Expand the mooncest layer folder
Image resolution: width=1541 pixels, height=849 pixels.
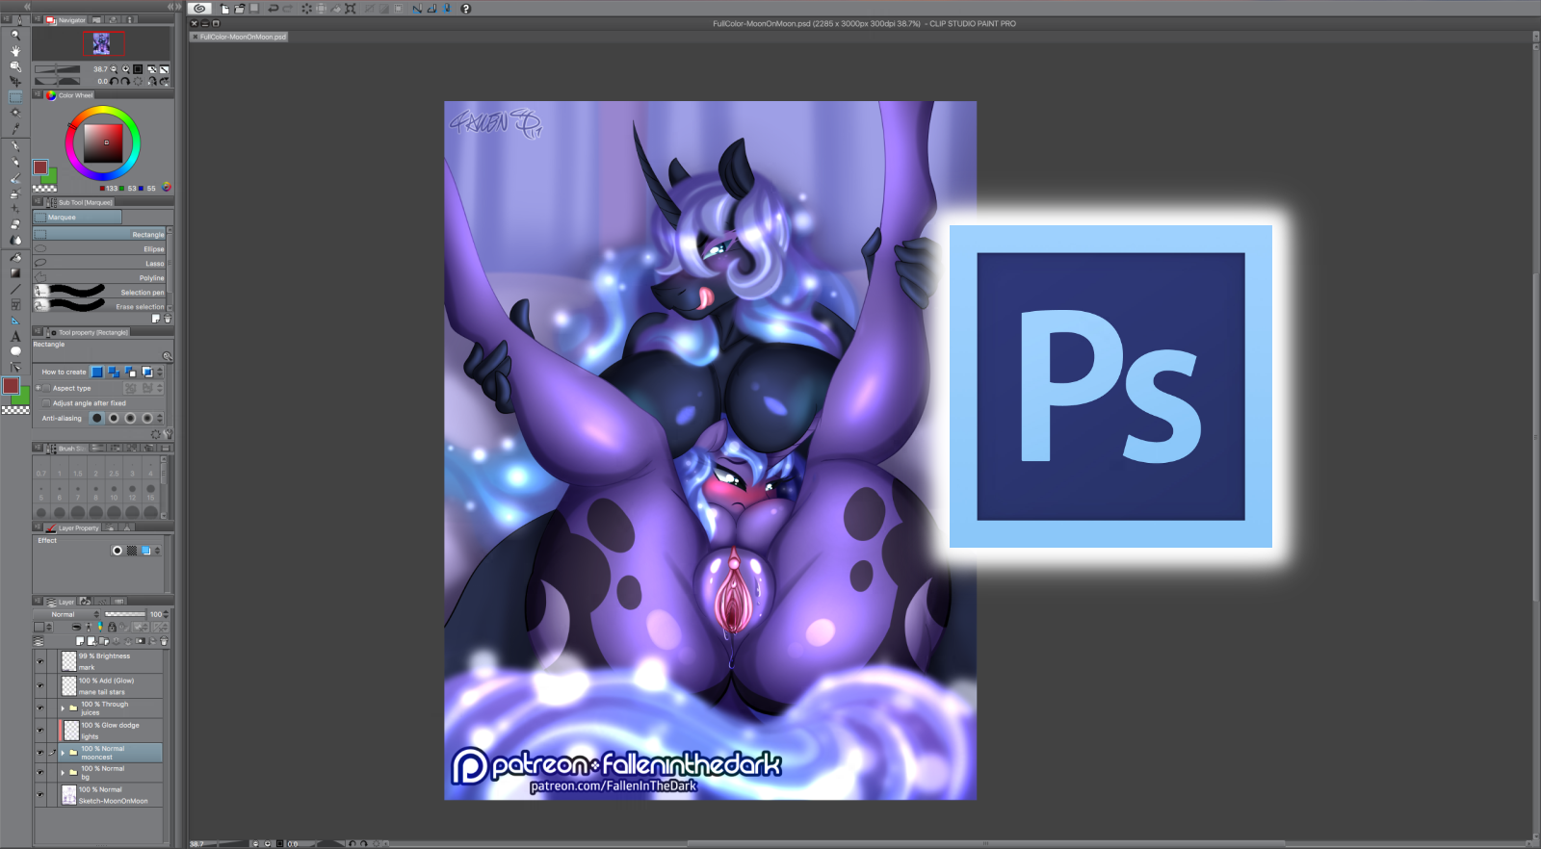pos(63,753)
